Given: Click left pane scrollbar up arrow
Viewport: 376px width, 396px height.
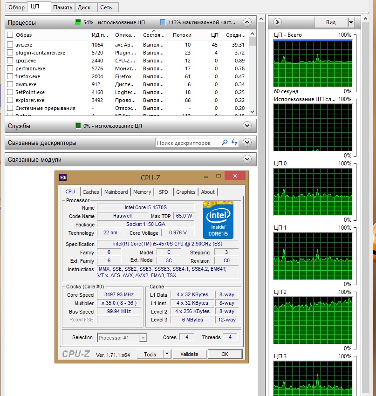Looking at the screenshot, I should [x=261, y=19].
